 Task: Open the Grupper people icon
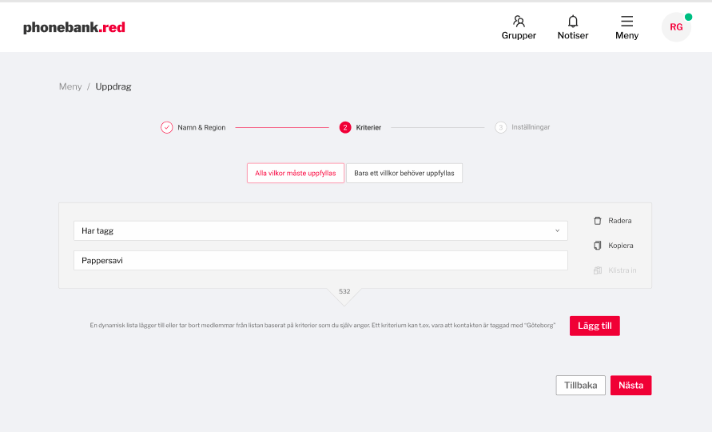click(519, 22)
